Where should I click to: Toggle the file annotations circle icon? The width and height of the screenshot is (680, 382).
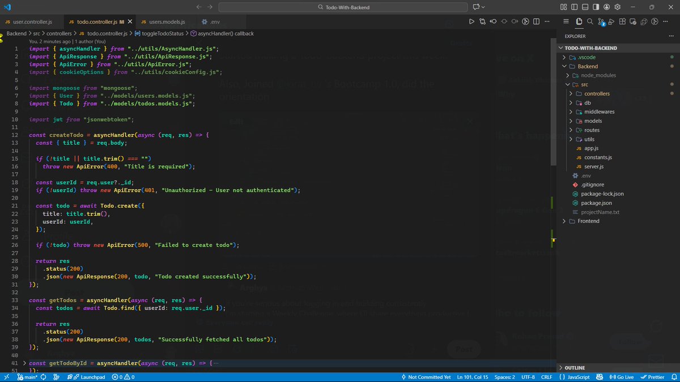(504, 22)
